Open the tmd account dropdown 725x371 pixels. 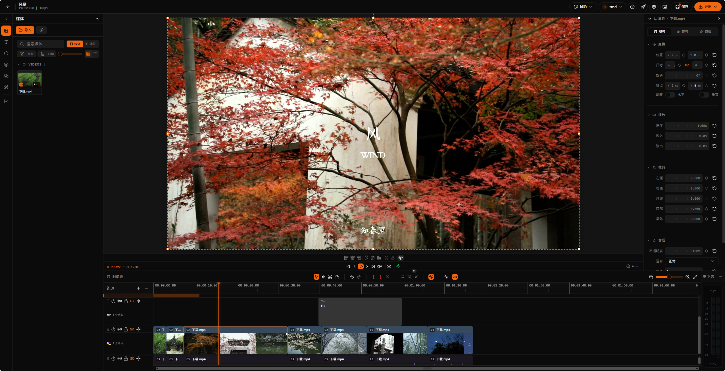point(612,7)
